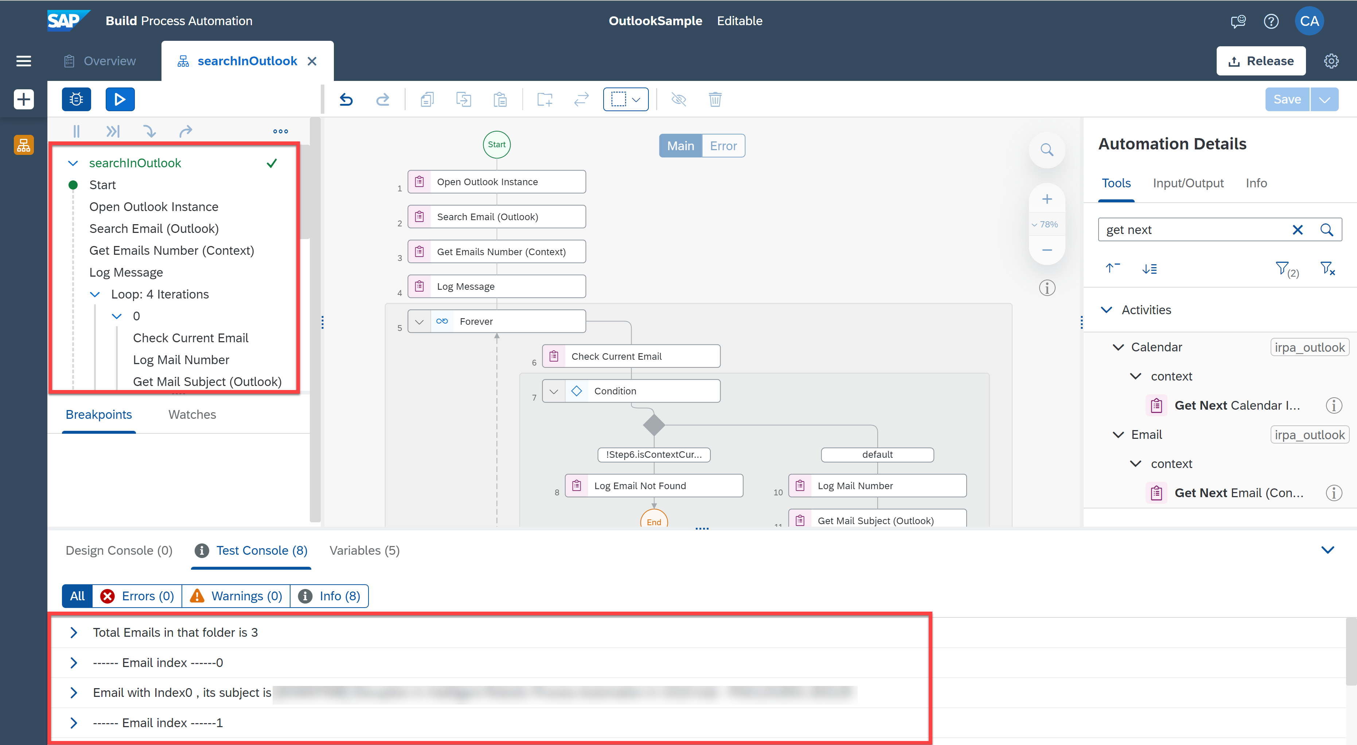Switch to the Overview tab
This screenshot has height=745, width=1357.
[x=100, y=61]
